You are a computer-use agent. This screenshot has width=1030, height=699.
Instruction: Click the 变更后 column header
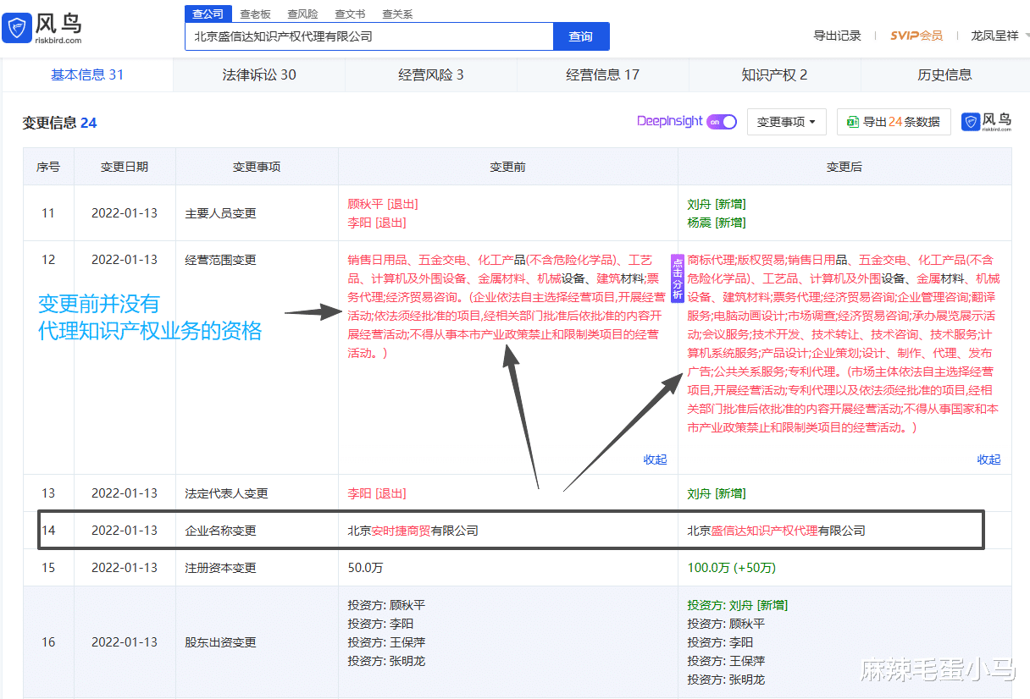pos(844,167)
